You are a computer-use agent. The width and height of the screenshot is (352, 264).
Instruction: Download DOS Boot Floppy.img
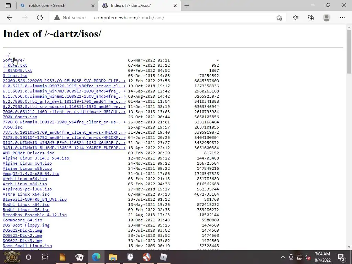26,225
